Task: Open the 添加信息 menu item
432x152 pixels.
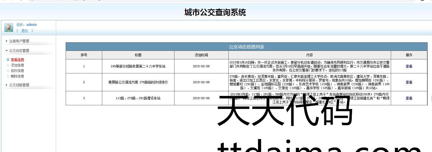Action: pyautogui.click(x=17, y=65)
